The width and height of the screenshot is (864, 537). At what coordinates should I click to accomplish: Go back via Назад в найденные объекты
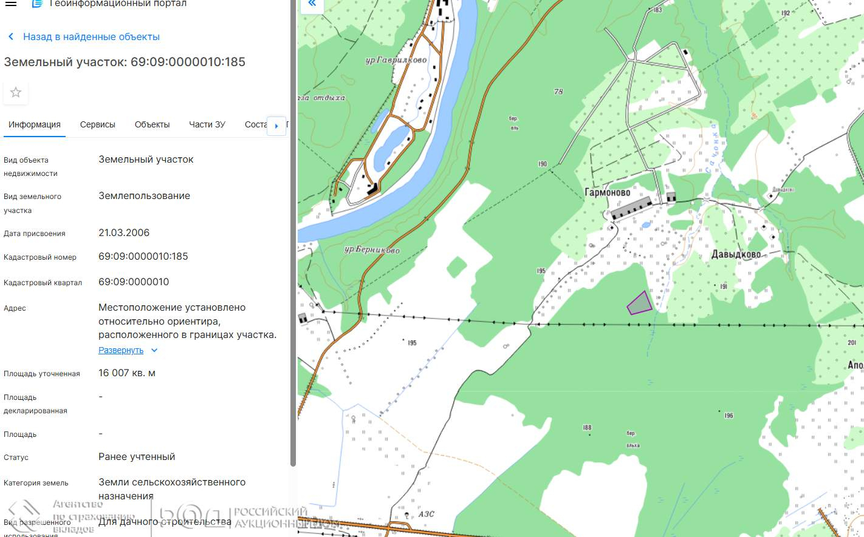click(91, 37)
